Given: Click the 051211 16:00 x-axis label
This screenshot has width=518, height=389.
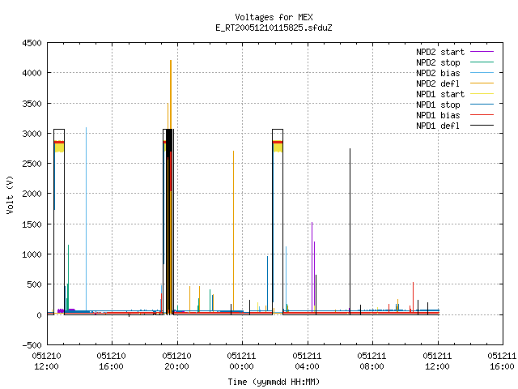Looking at the screenshot, I should [502, 361].
